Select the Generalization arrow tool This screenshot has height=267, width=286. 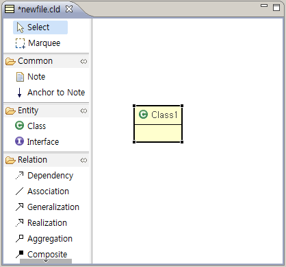[47, 207]
